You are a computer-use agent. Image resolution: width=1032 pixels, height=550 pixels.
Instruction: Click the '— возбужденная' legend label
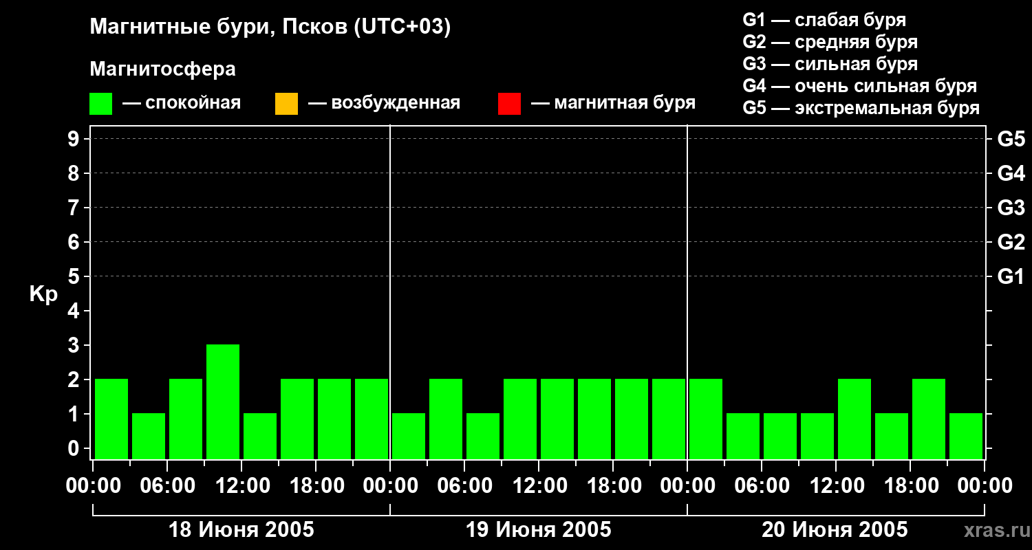pos(384,103)
